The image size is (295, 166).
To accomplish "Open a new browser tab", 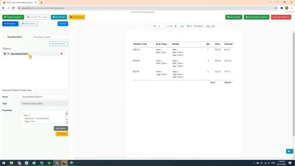I will point(41,3).
